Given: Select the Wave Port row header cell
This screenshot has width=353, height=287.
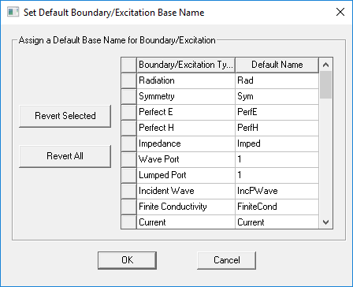Looking at the screenshot, I should [x=129, y=159].
